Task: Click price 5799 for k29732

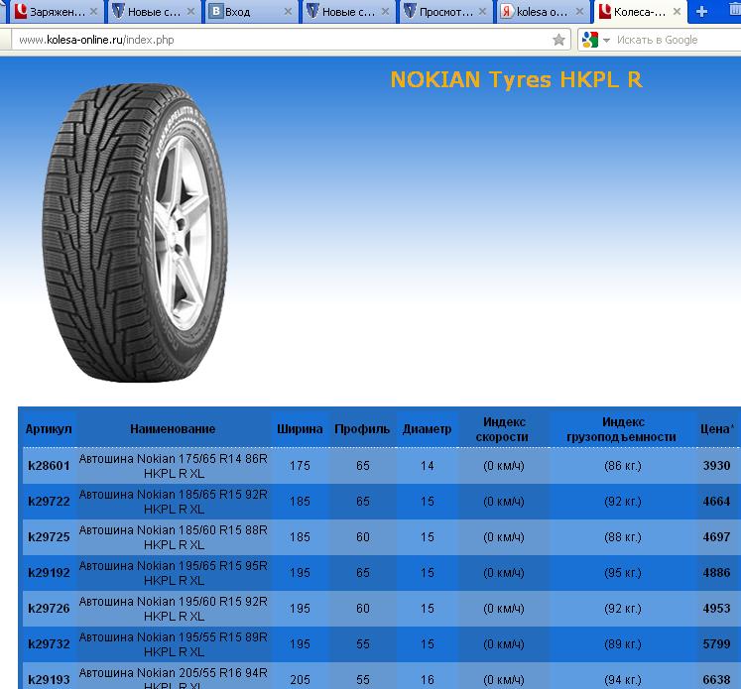Action: point(716,644)
